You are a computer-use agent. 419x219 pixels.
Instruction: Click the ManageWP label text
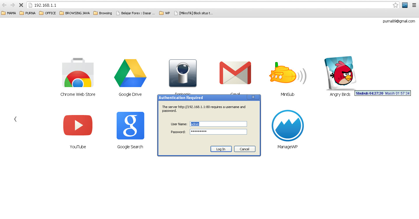pos(287,147)
